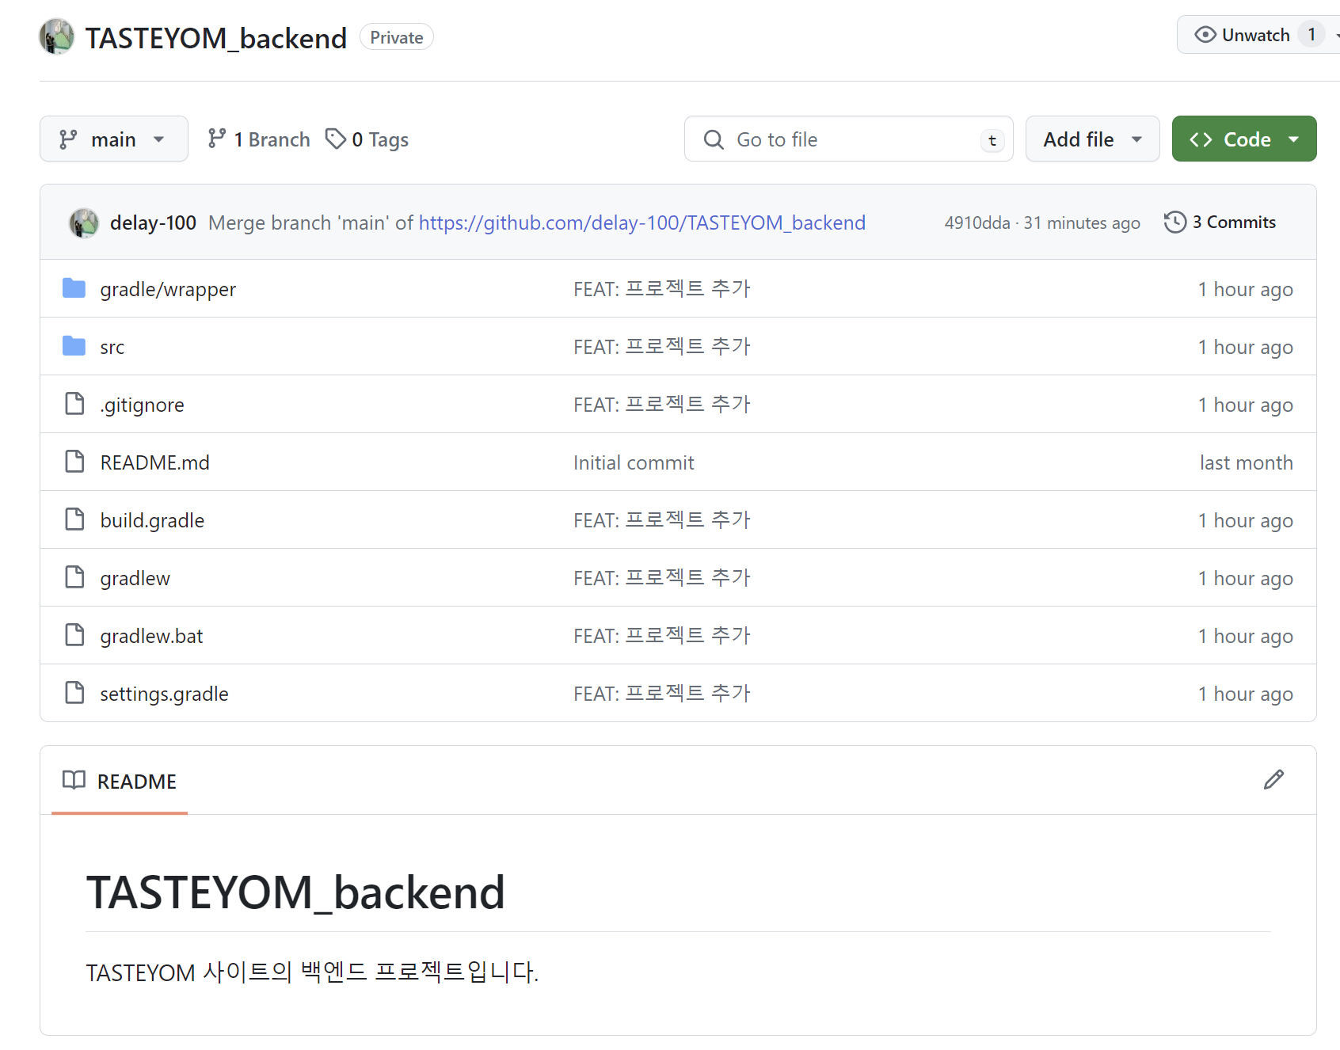Click the search magnifier in Go to file

click(714, 139)
